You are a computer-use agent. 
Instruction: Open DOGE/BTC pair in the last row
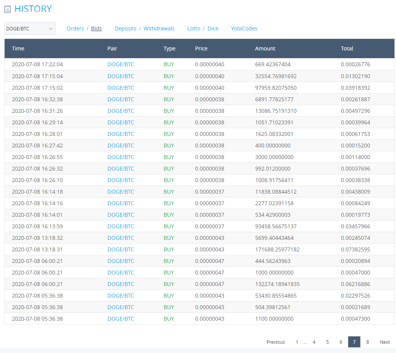(x=121, y=319)
